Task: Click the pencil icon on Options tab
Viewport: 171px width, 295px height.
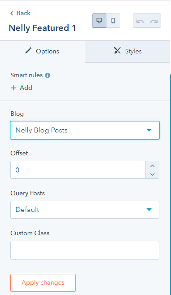Action: point(28,51)
